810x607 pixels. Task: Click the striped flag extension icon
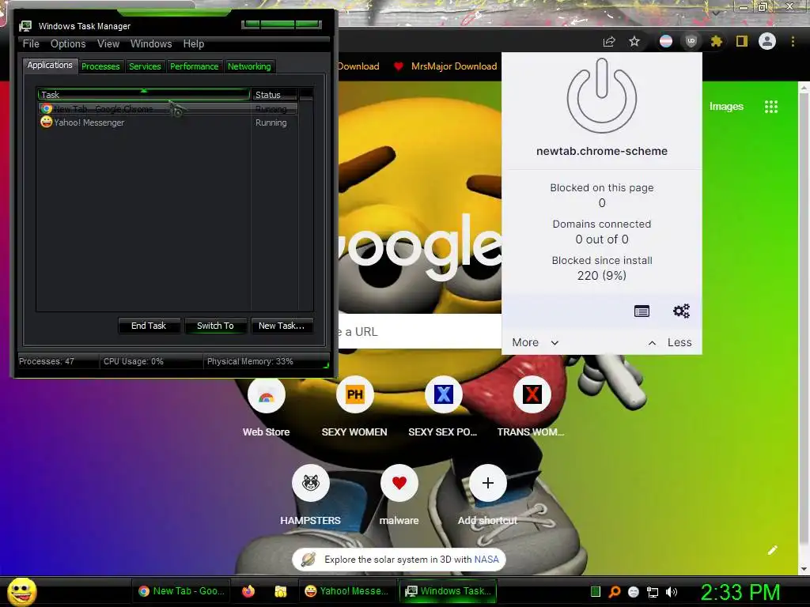pos(666,41)
